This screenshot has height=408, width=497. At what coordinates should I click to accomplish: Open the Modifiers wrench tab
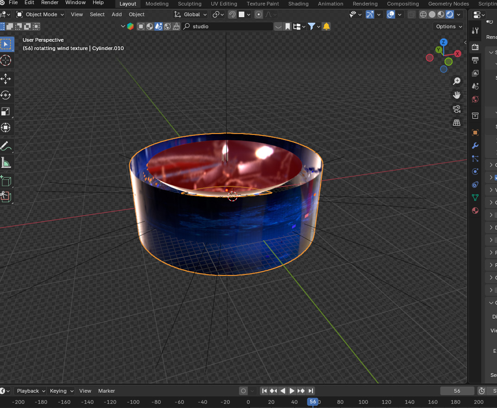click(475, 146)
